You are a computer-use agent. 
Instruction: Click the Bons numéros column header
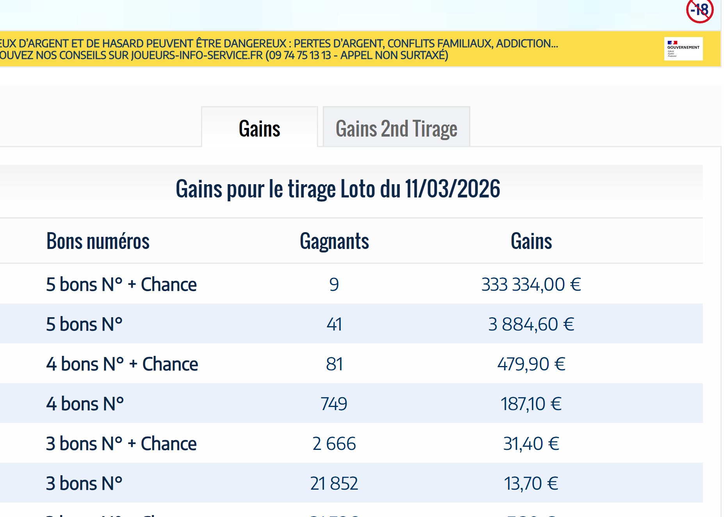pyautogui.click(x=98, y=241)
